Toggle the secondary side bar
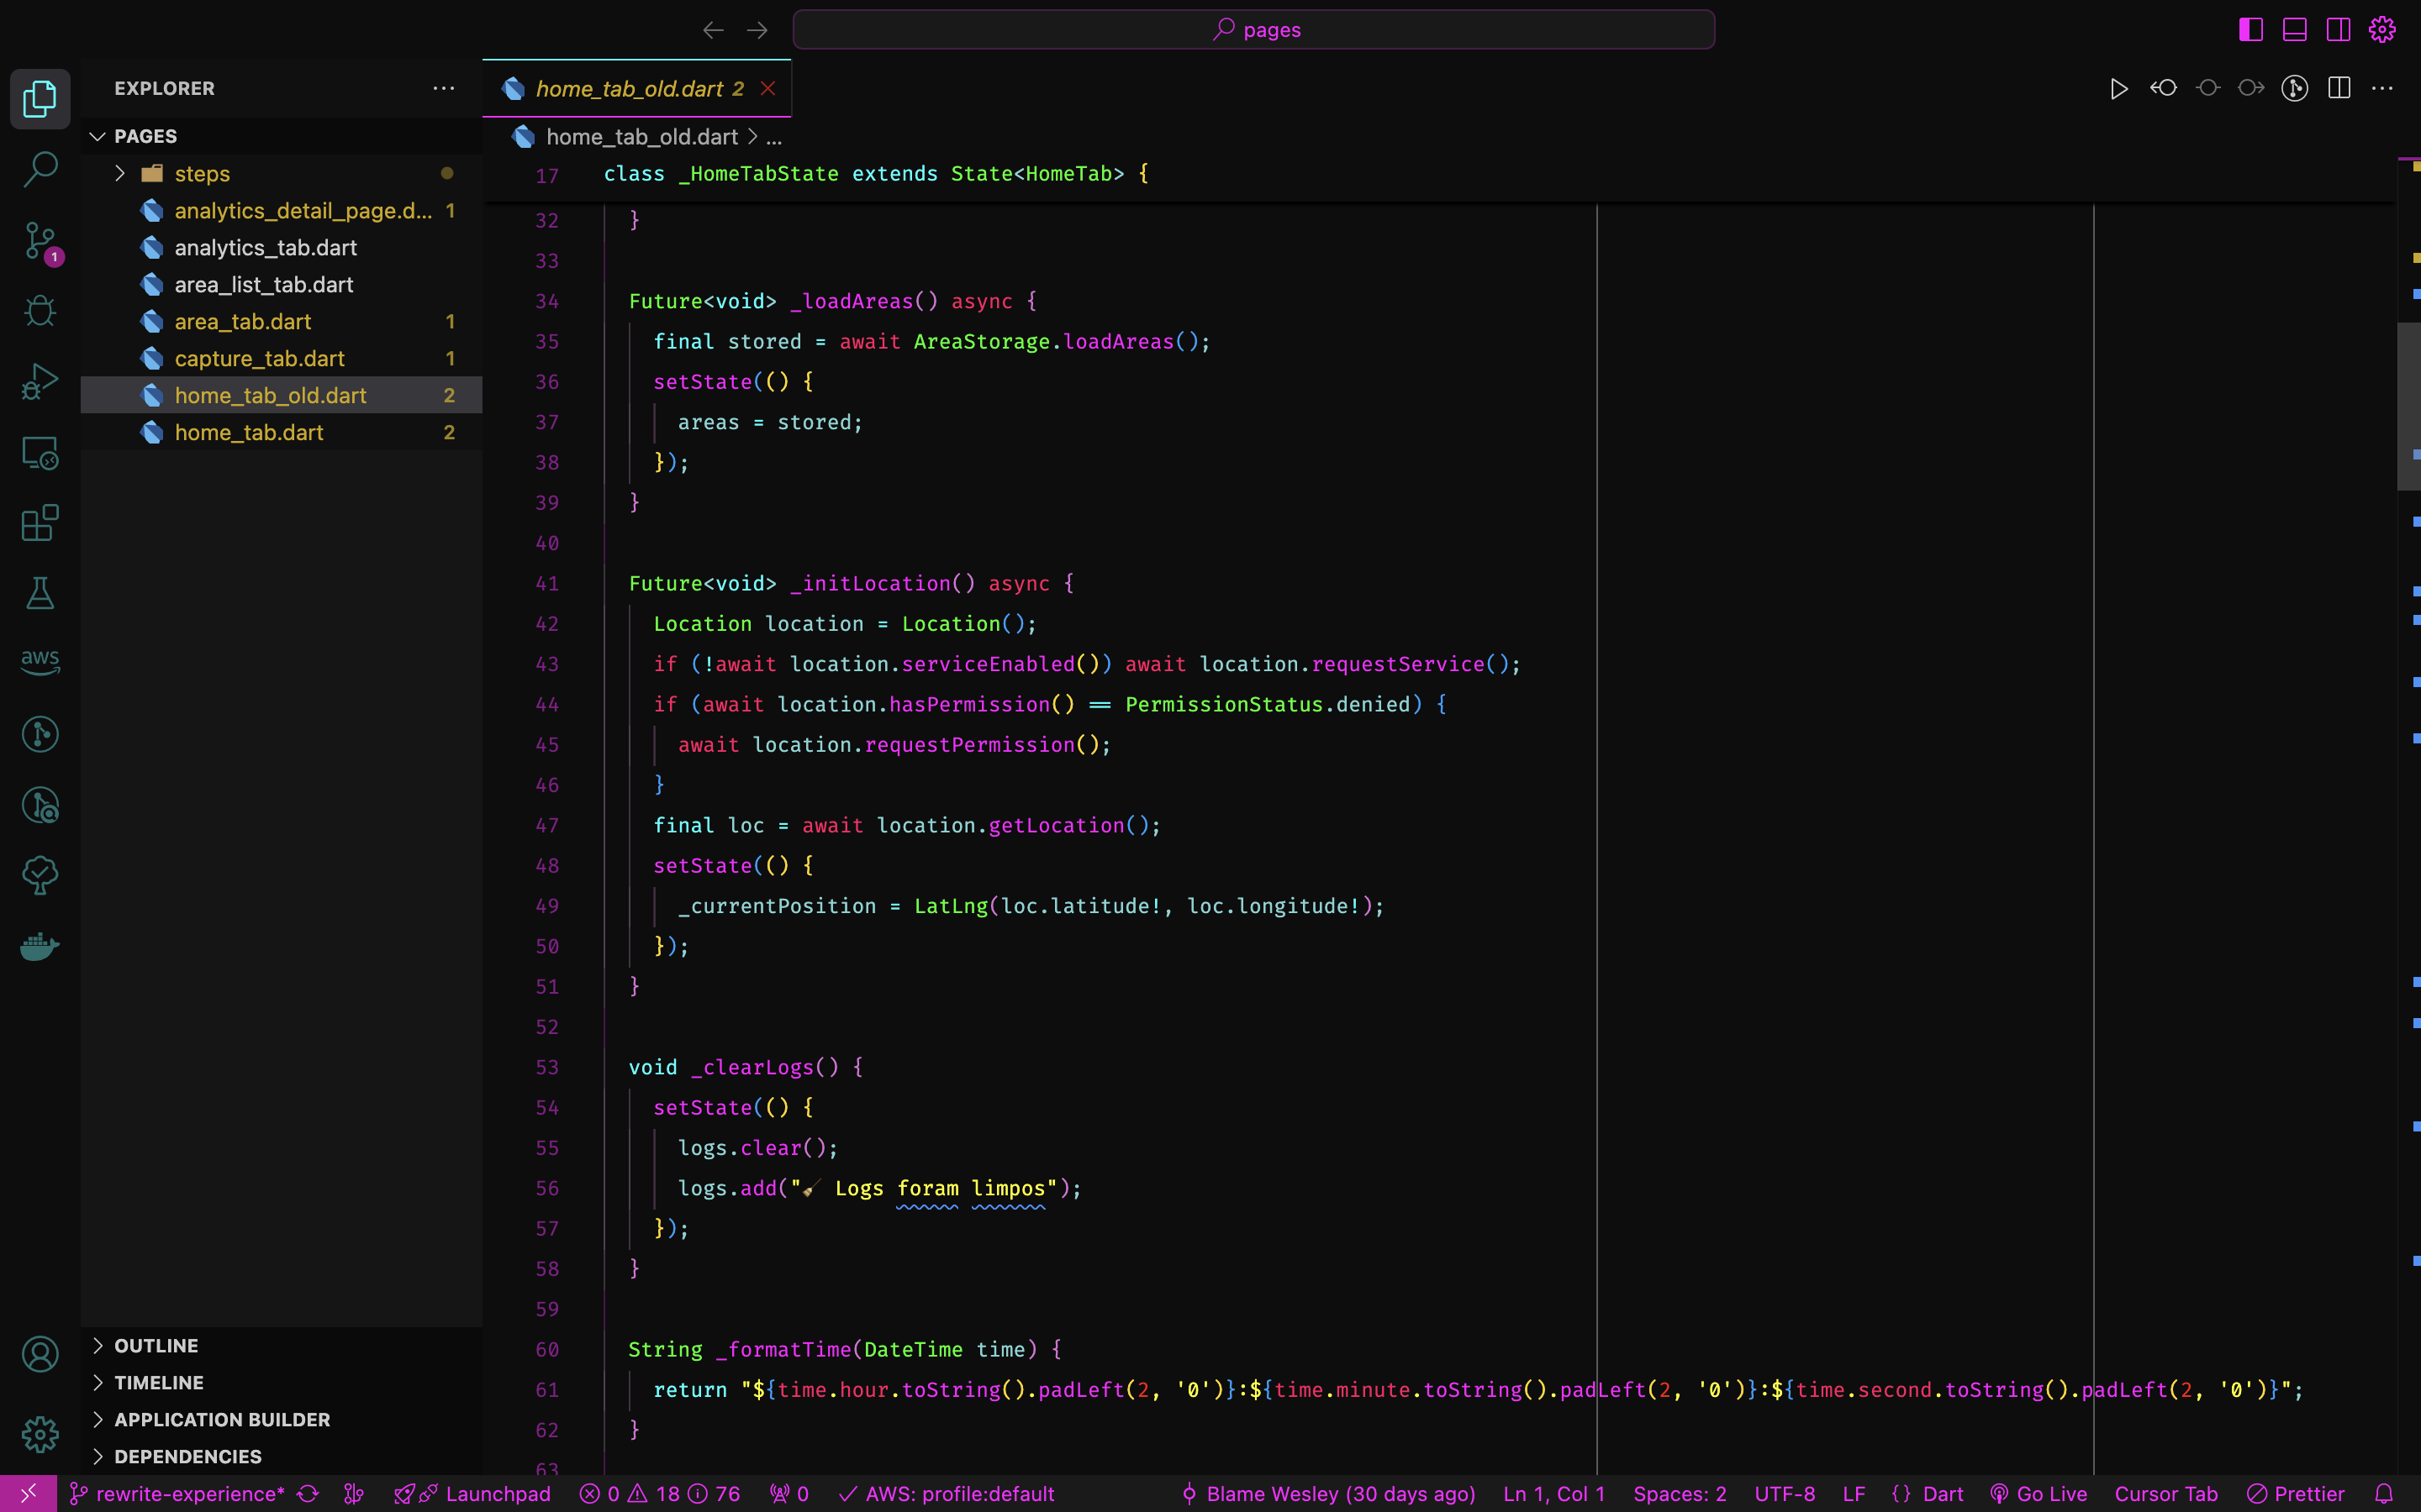 click(x=2339, y=30)
